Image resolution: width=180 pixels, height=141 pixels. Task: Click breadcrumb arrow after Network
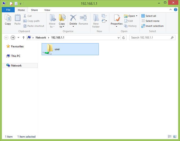[49, 38]
